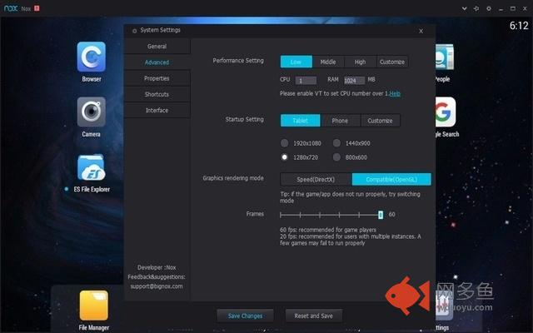Minimize the Nox window
The image size is (533, 333).
501,9
